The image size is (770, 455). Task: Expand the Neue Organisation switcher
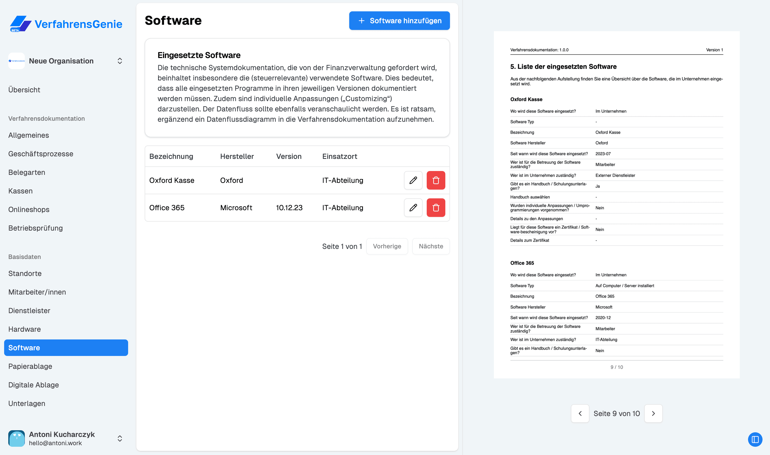click(x=120, y=61)
